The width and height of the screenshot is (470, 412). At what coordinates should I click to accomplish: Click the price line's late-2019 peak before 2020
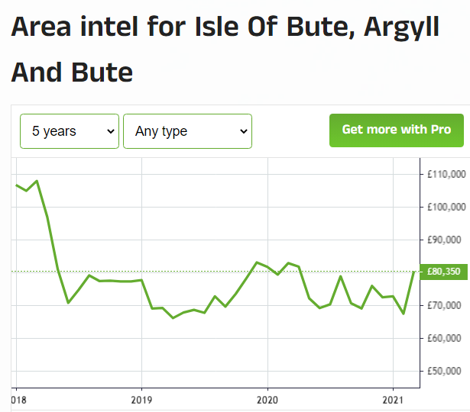click(257, 262)
